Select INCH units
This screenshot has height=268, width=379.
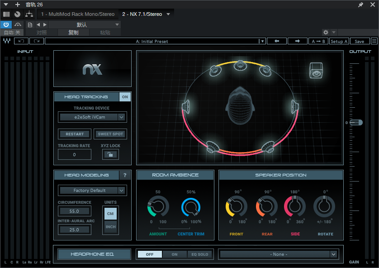click(110, 227)
